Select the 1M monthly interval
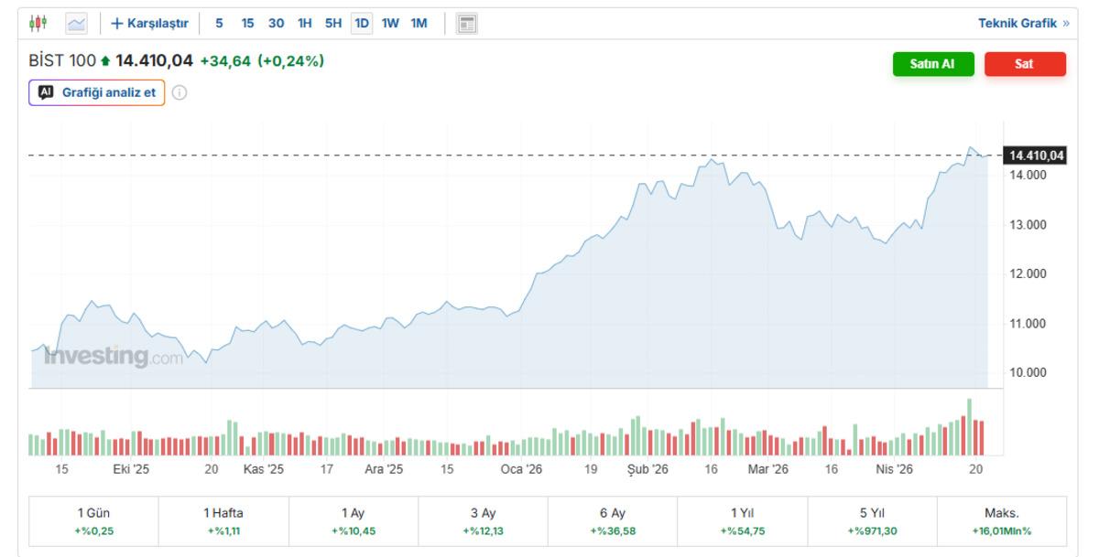Screen dimensions: 1099x557 pyautogui.click(x=419, y=23)
